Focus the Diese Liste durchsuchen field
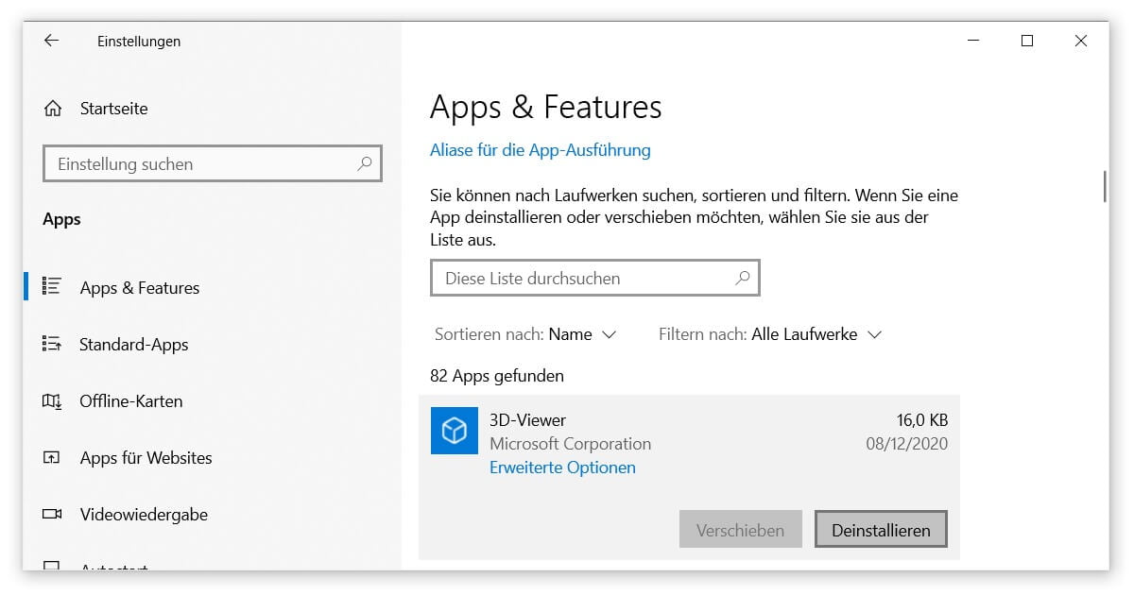 click(x=581, y=279)
